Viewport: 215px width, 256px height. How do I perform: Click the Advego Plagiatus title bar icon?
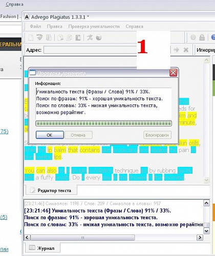[x=27, y=17]
